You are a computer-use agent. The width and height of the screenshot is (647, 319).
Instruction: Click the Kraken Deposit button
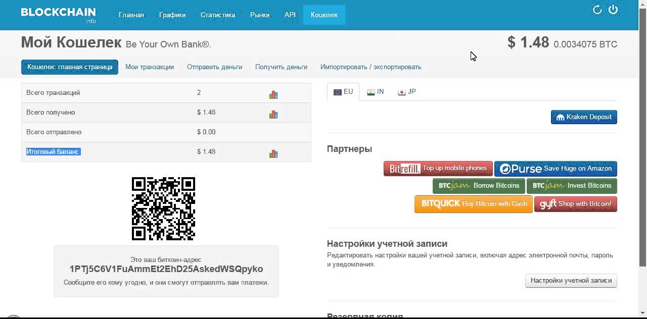click(x=584, y=117)
